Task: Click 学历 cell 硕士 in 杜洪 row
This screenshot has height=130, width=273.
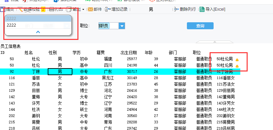Action: click(x=84, y=109)
